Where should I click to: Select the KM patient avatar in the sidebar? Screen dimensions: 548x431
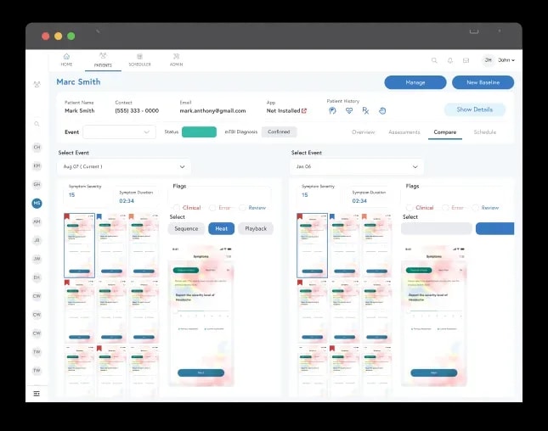click(x=37, y=165)
